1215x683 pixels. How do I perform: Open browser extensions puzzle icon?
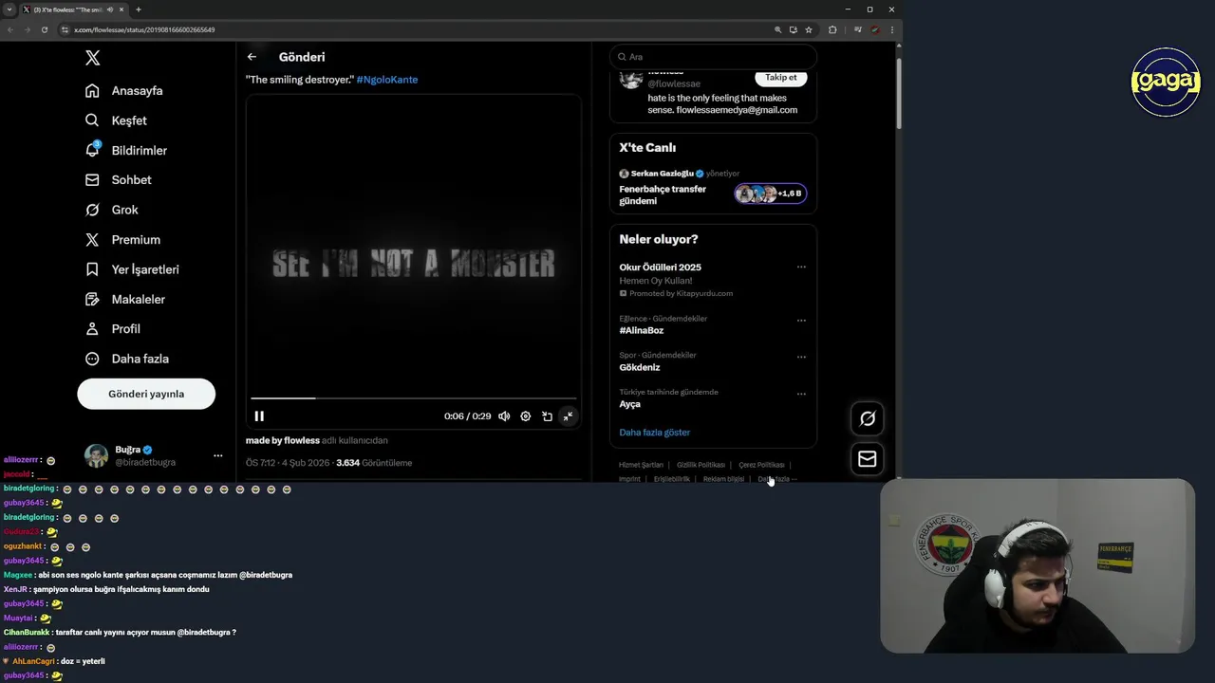832,29
